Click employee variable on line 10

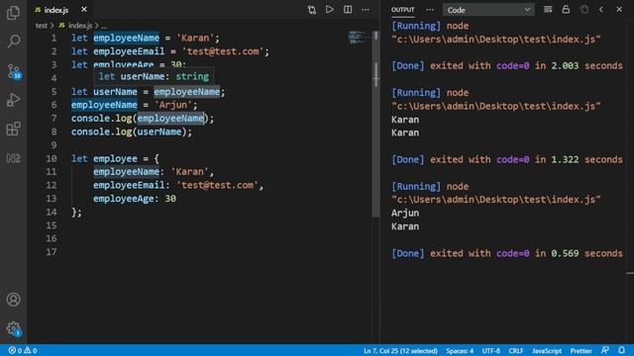click(115, 158)
